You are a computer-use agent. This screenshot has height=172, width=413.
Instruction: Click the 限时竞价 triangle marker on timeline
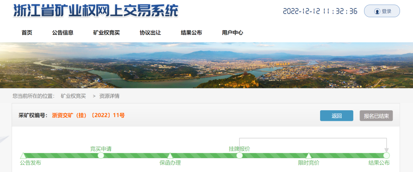tap(309, 156)
